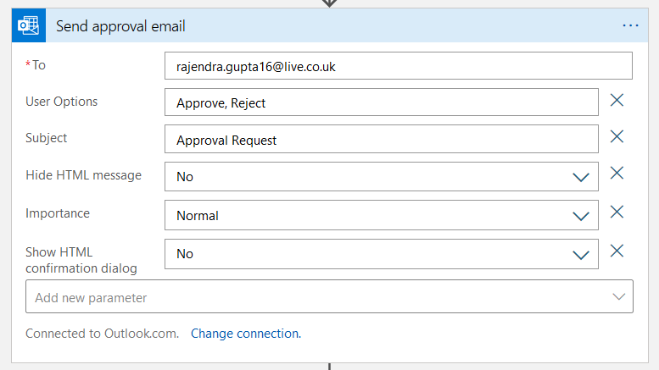Remove the User Options parameter

pos(617,101)
